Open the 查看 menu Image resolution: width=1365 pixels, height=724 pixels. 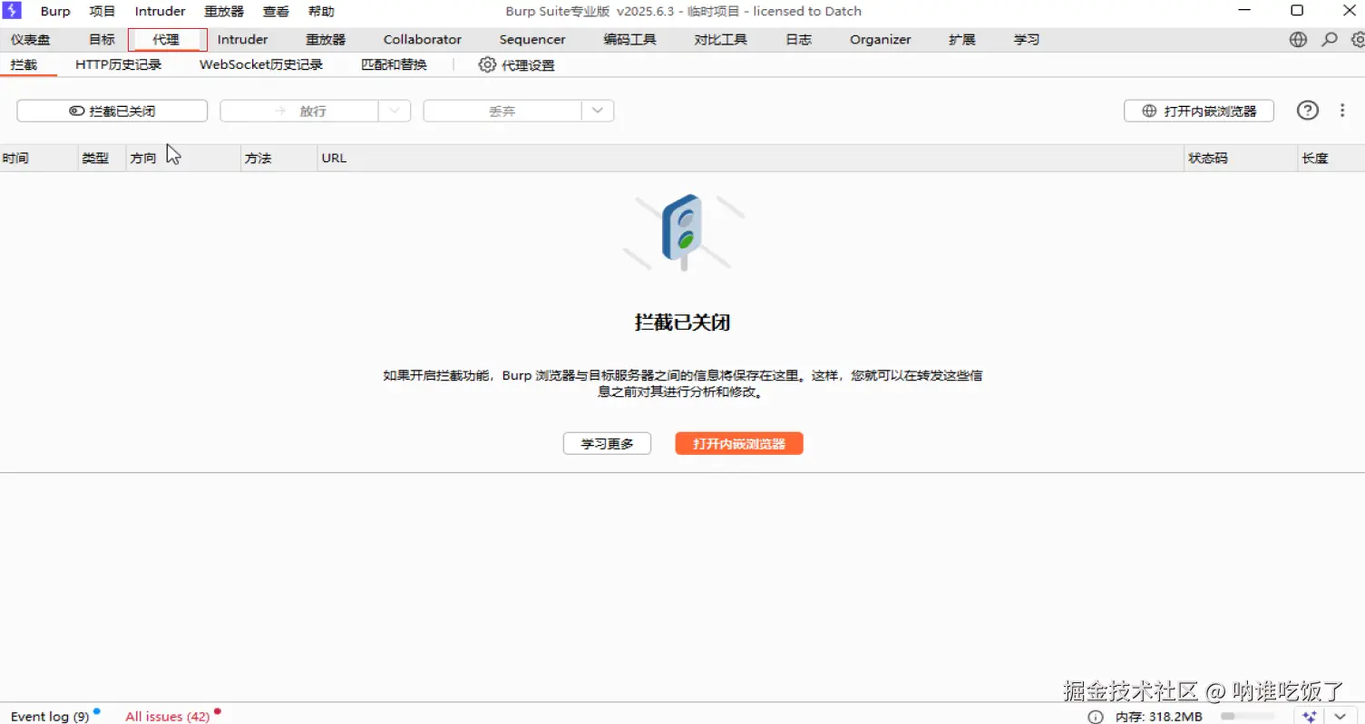pos(276,12)
